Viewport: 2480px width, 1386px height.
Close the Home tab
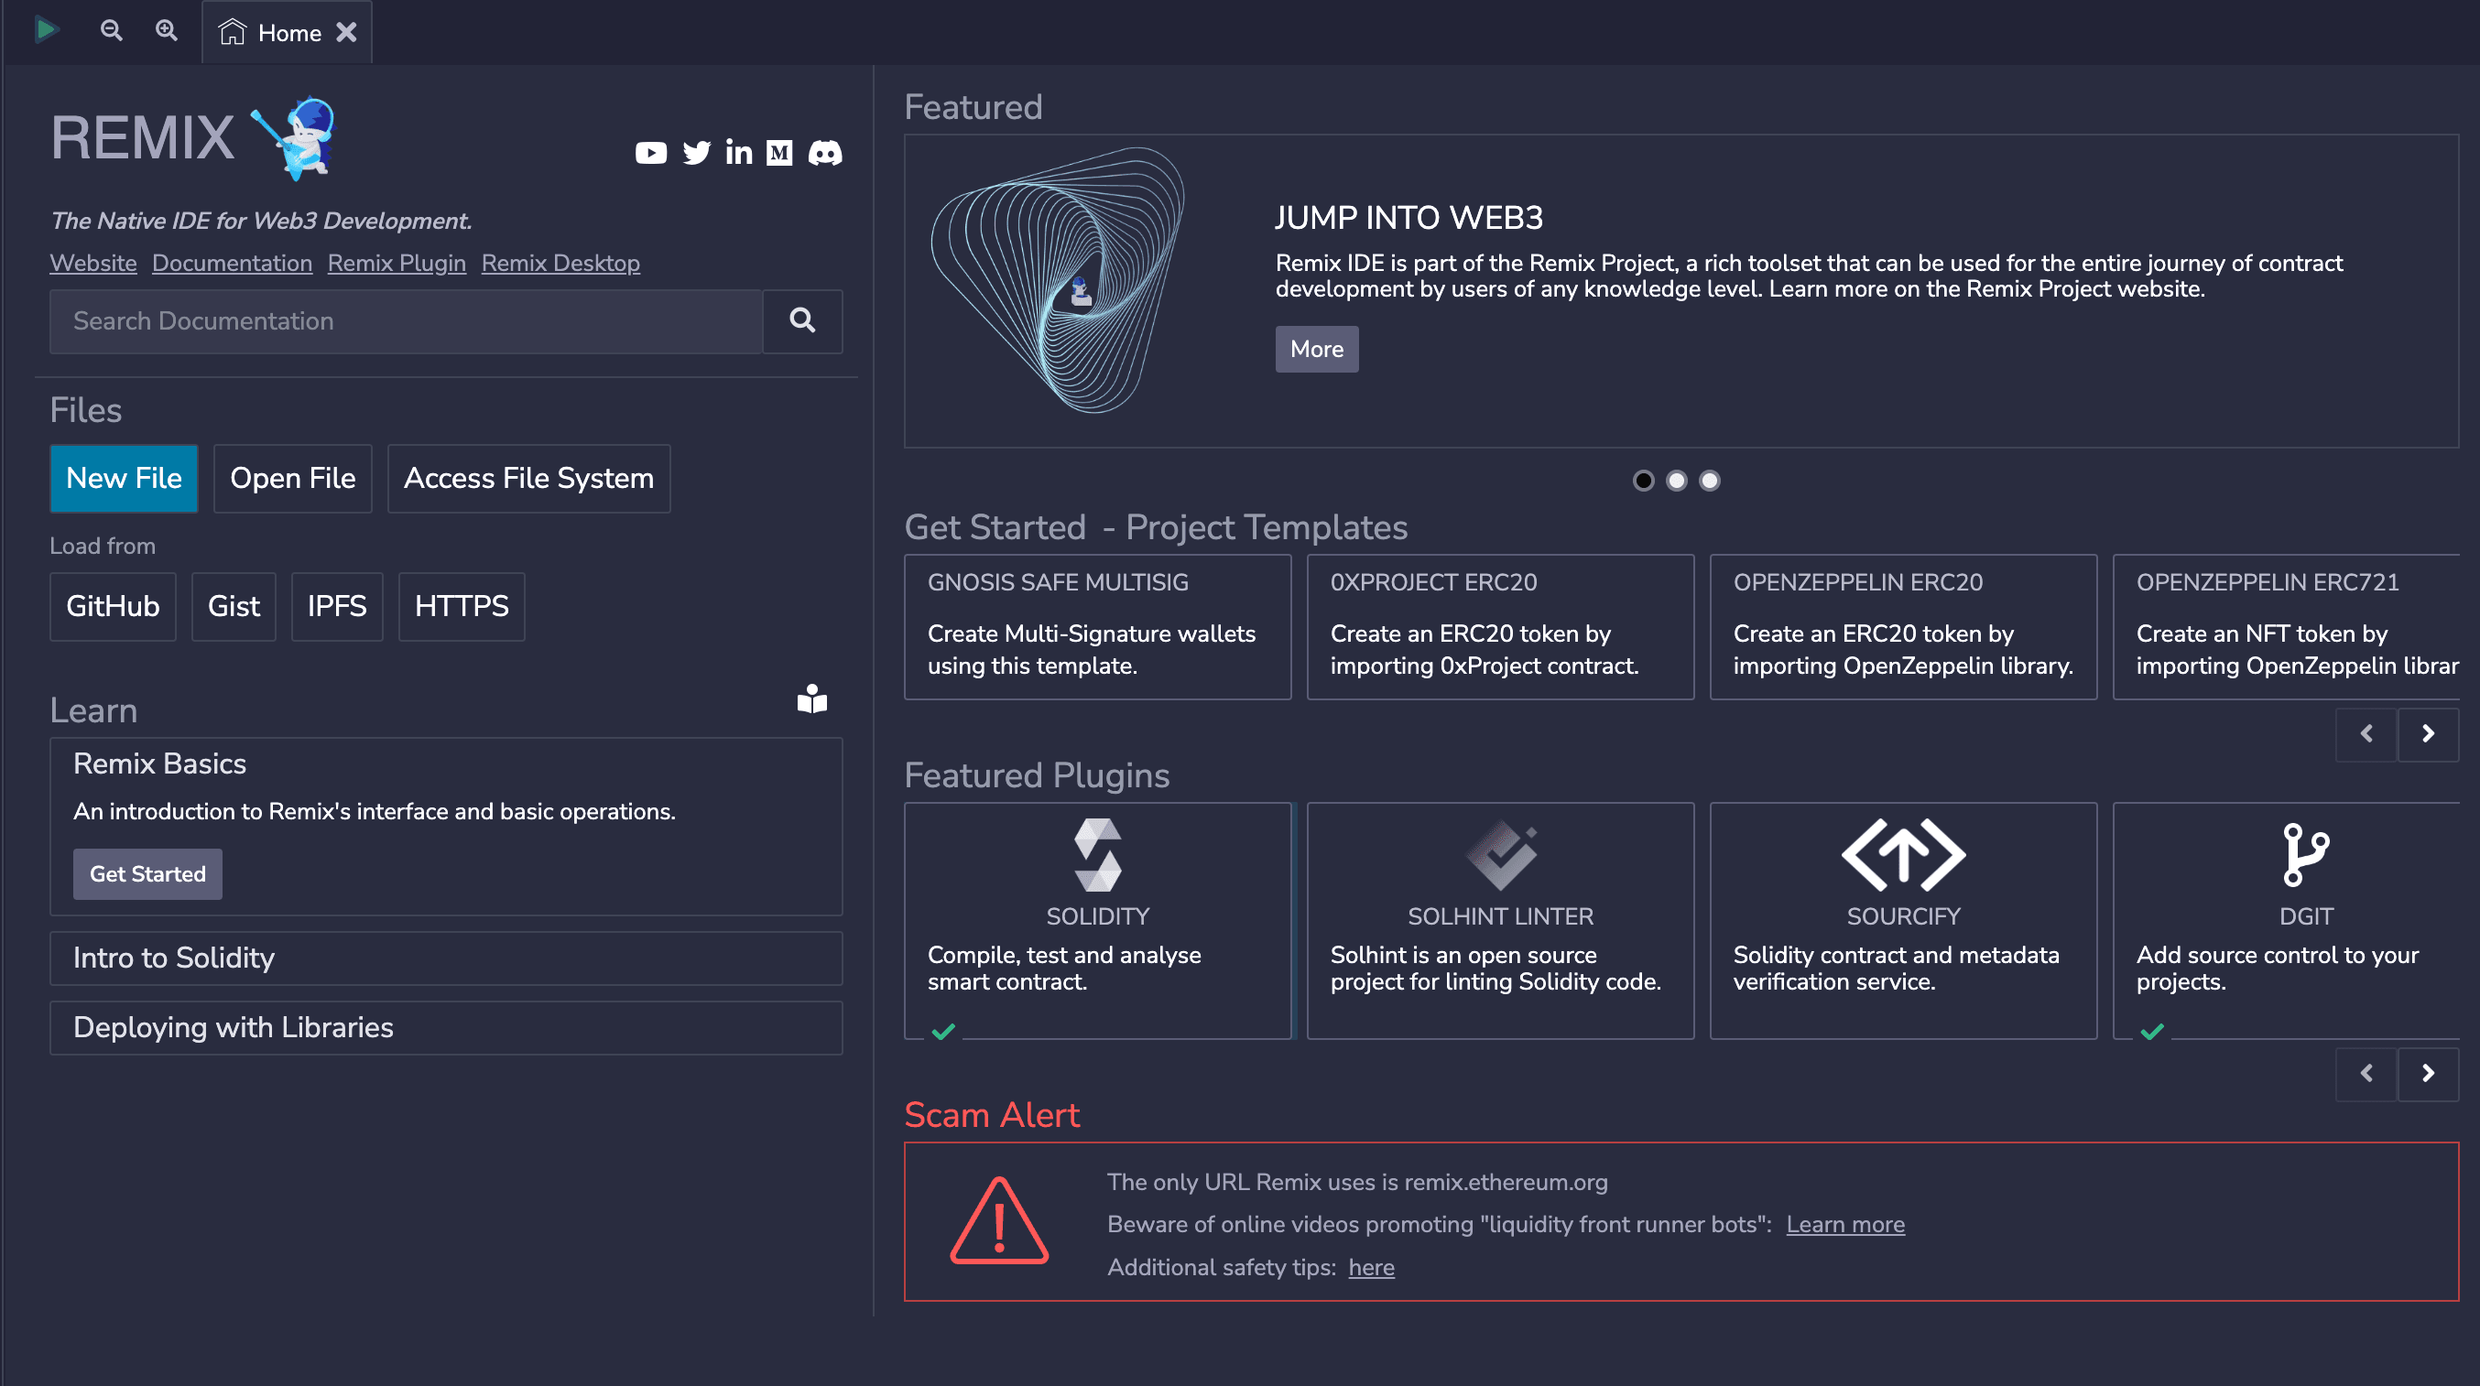[346, 33]
